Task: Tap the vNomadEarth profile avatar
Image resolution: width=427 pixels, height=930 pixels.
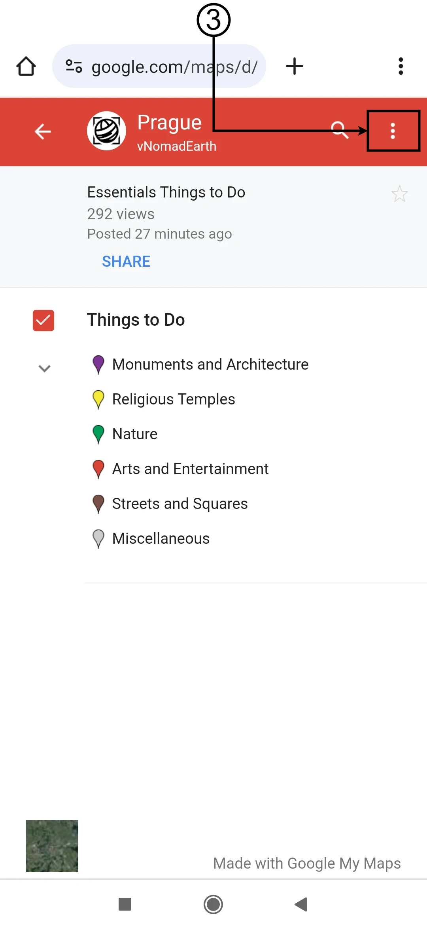Action: [x=106, y=131]
